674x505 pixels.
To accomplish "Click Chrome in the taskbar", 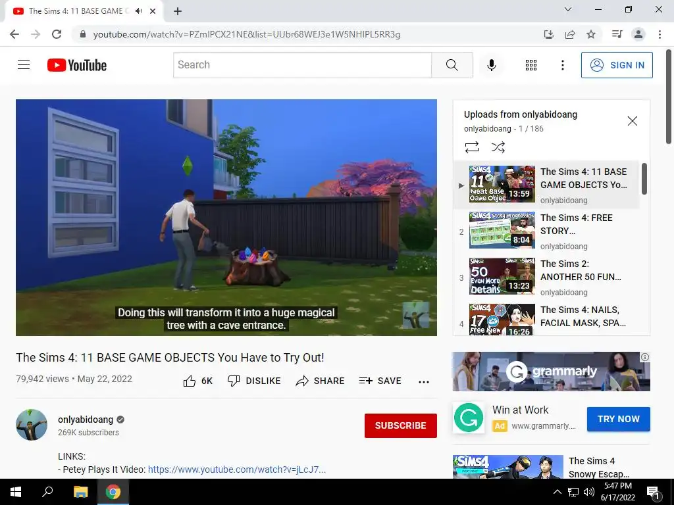I will pyautogui.click(x=113, y=492).
